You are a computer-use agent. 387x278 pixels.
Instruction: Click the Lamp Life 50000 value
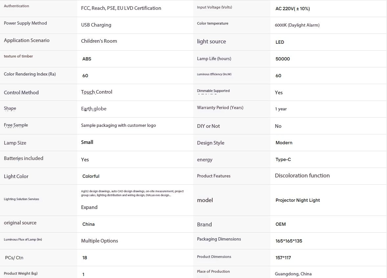(x=283, y=59)
